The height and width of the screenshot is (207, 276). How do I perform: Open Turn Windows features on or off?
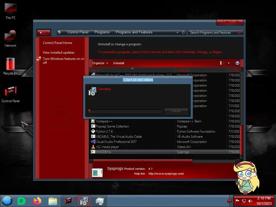click(63, 61)
